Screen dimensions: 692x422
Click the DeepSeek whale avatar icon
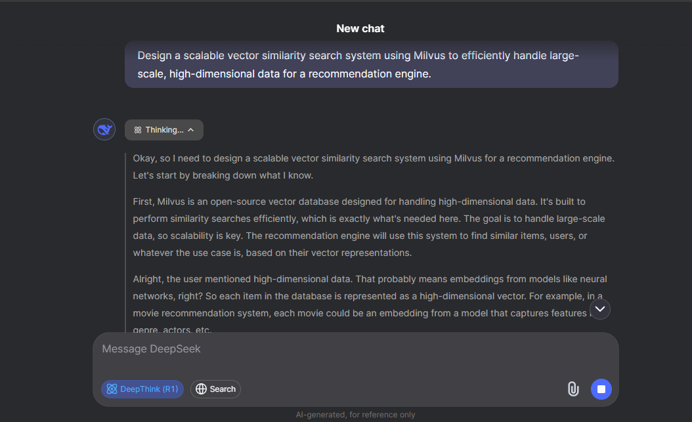[x=104, y=130]
